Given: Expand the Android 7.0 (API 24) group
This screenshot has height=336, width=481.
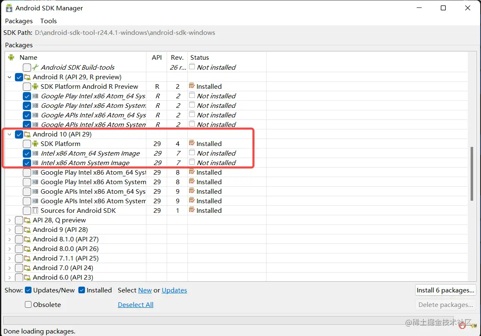Looking at the screenshot, I should click(x=10, y=268).
